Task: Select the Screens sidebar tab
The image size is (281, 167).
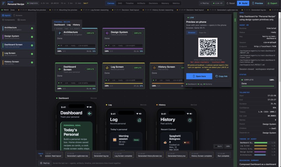Action: [x=18, y=15]
